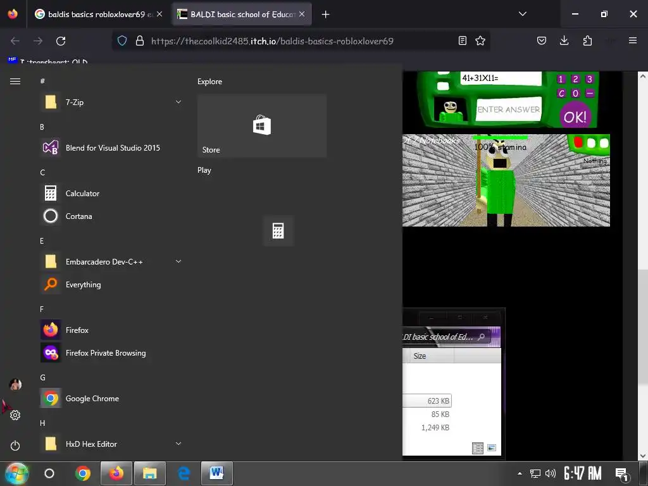Open the Firefox extensions menu
Screen dimensions: 648x486
click(x=587, y=40)
